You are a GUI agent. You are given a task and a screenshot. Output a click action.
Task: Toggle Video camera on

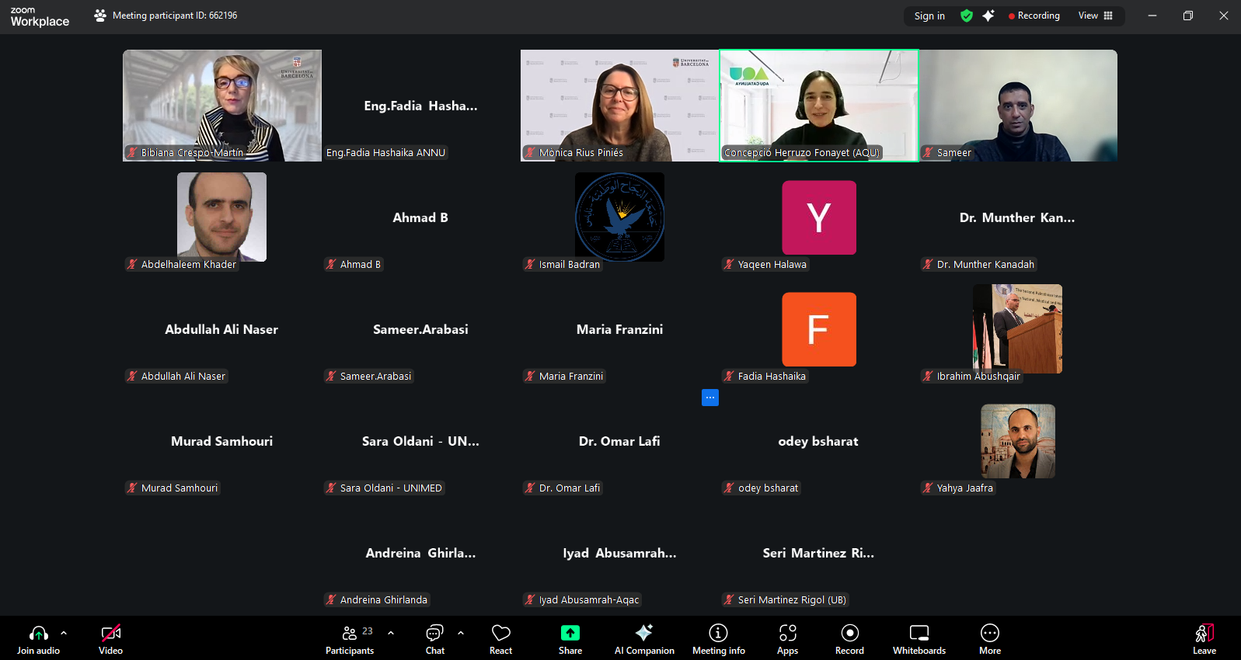[110, 634]
